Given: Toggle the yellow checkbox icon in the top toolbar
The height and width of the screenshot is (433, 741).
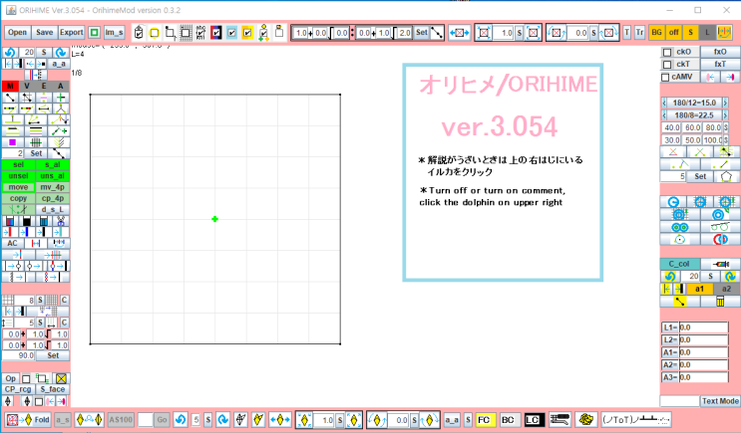Looking at the screenshot, I should (x=247, y=33).
